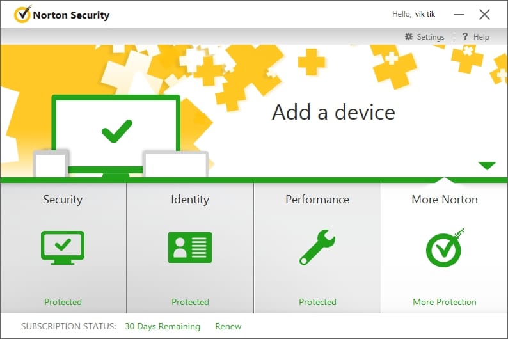Click the Help text link
Screen dimensions: 508x339
(x=481, y=37)
